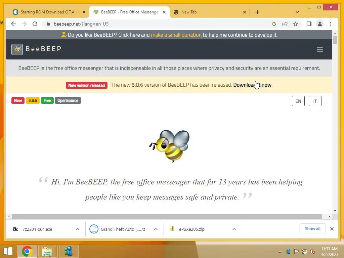The image size is (344, 258).
Task: Open the ePSXe205.zip download
Action: pyautogui.click(x=192, y=229)
